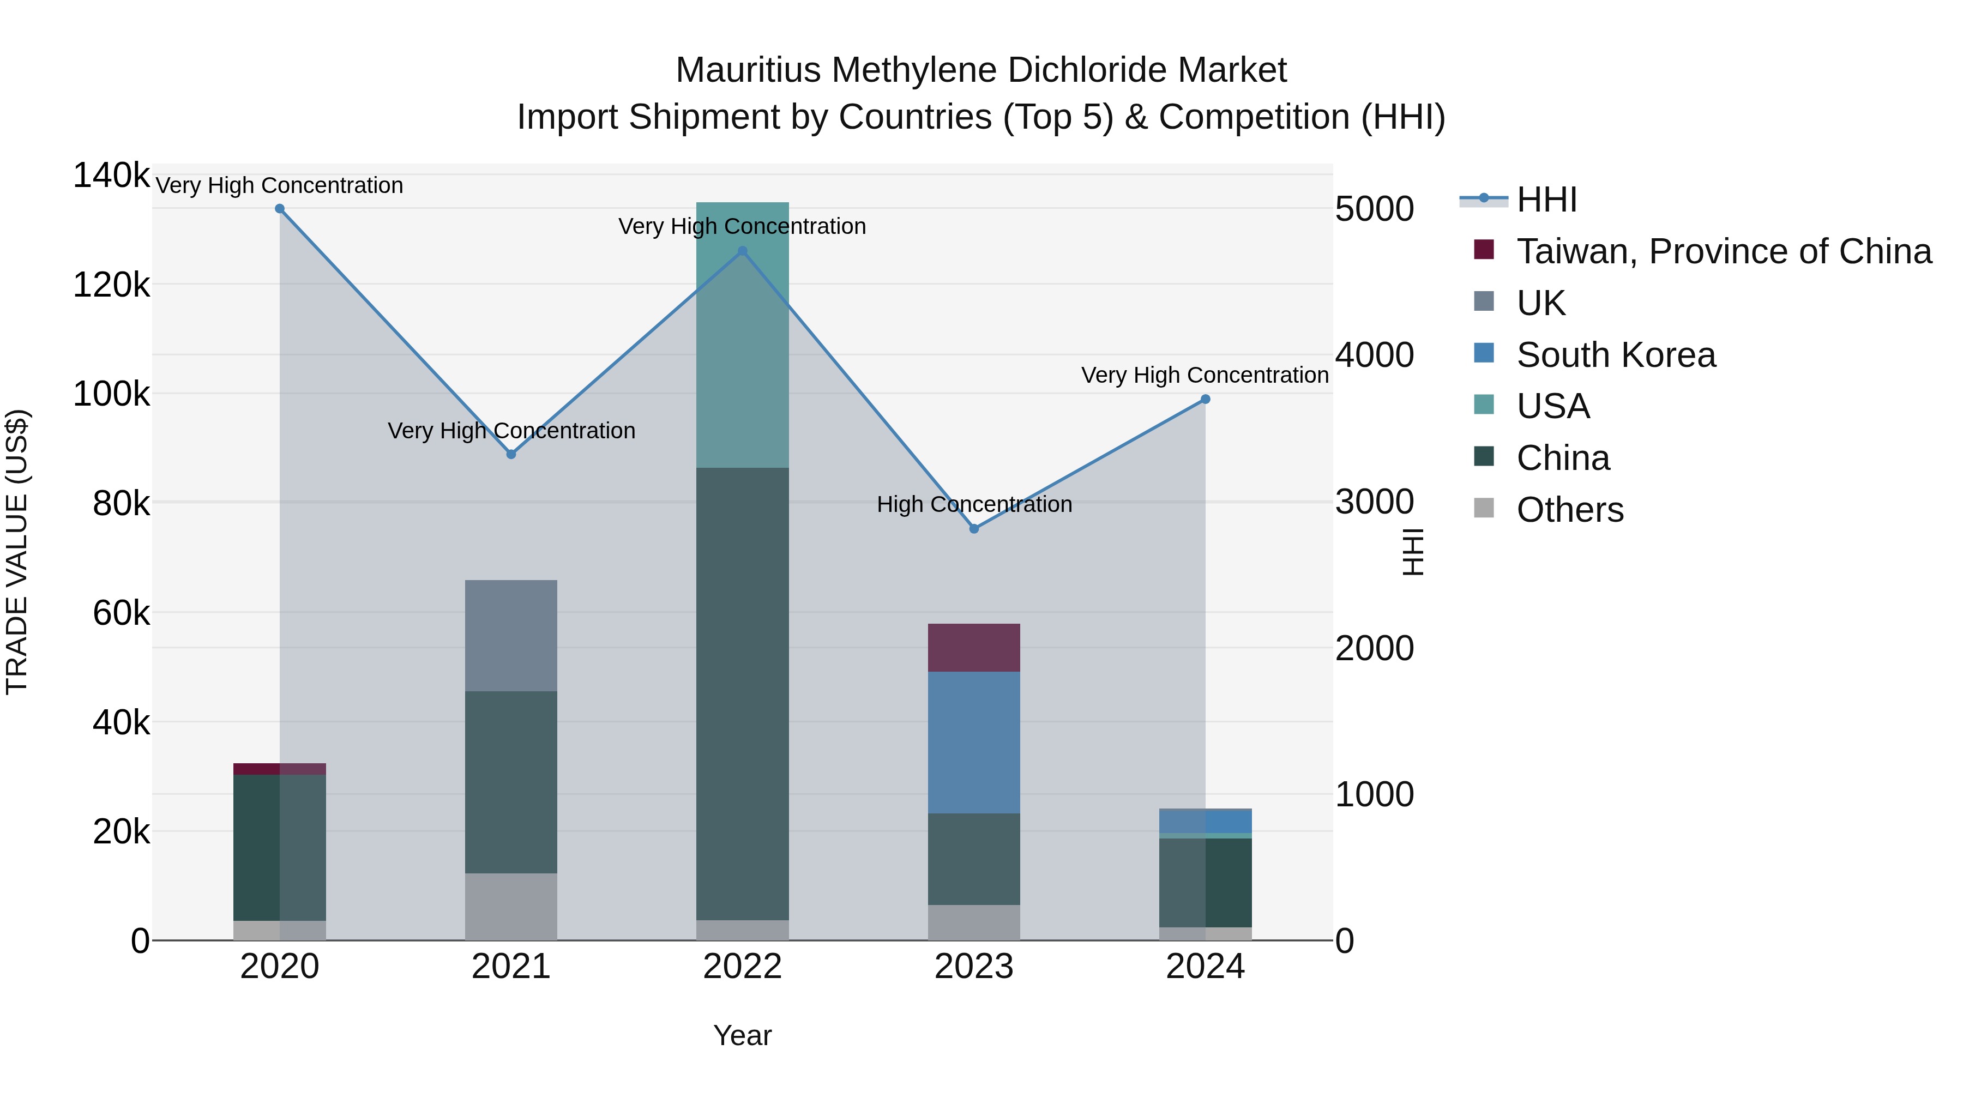Click the South Korea segment of 2024 bar
Viewport: 1963px width, 1104px height.
point(1206,822)
